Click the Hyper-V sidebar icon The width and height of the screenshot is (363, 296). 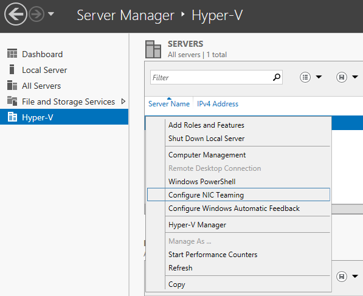tap(12, 117)
